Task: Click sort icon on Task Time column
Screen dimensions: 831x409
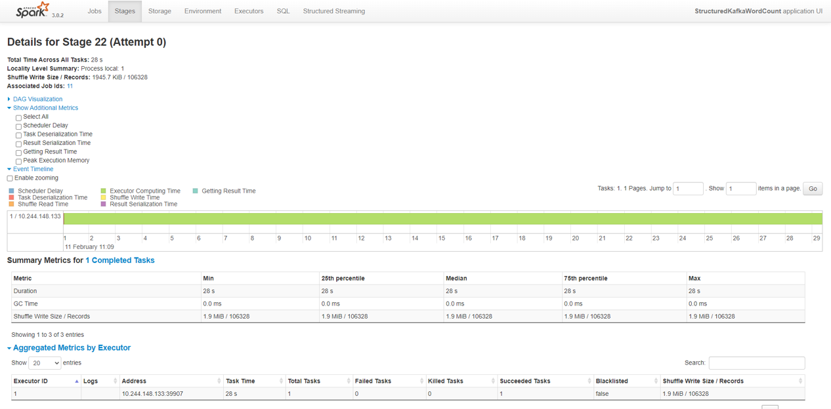Action: coord(281,381)
